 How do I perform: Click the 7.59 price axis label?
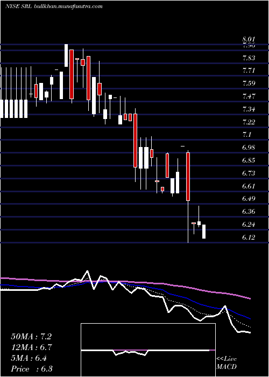point(249,83)
